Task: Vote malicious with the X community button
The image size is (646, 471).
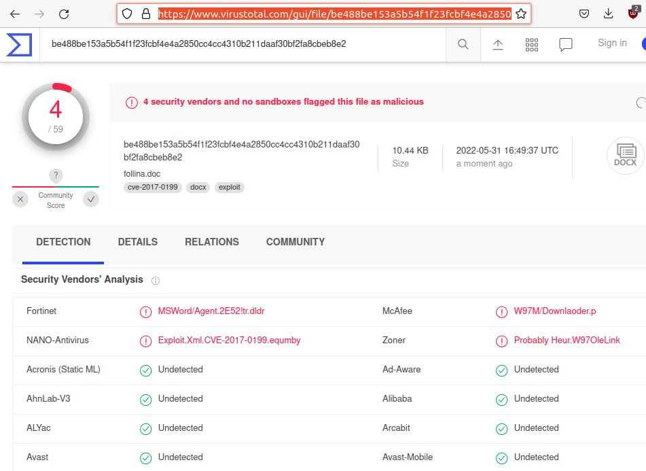Action: pyautogui.click(x=20, y=199)
